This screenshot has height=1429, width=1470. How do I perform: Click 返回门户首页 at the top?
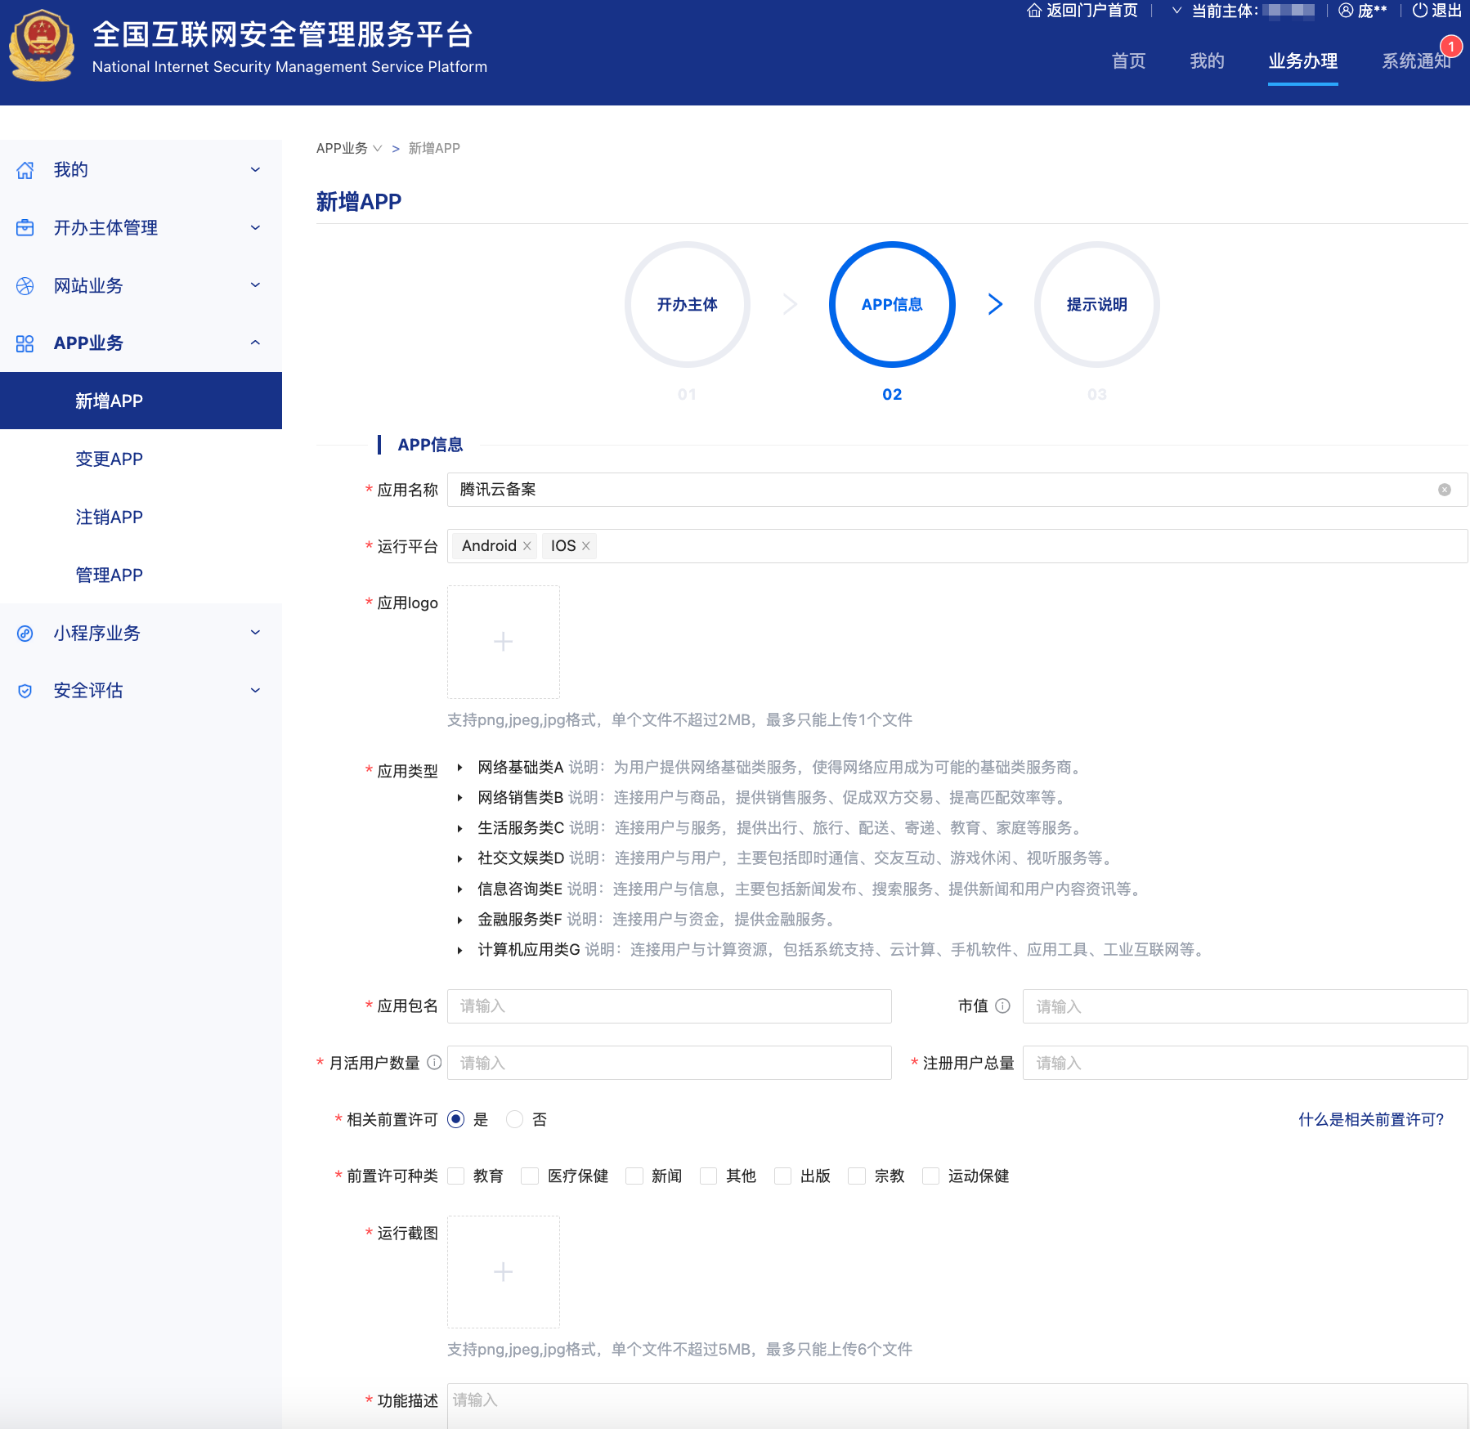click(1089, 11)
